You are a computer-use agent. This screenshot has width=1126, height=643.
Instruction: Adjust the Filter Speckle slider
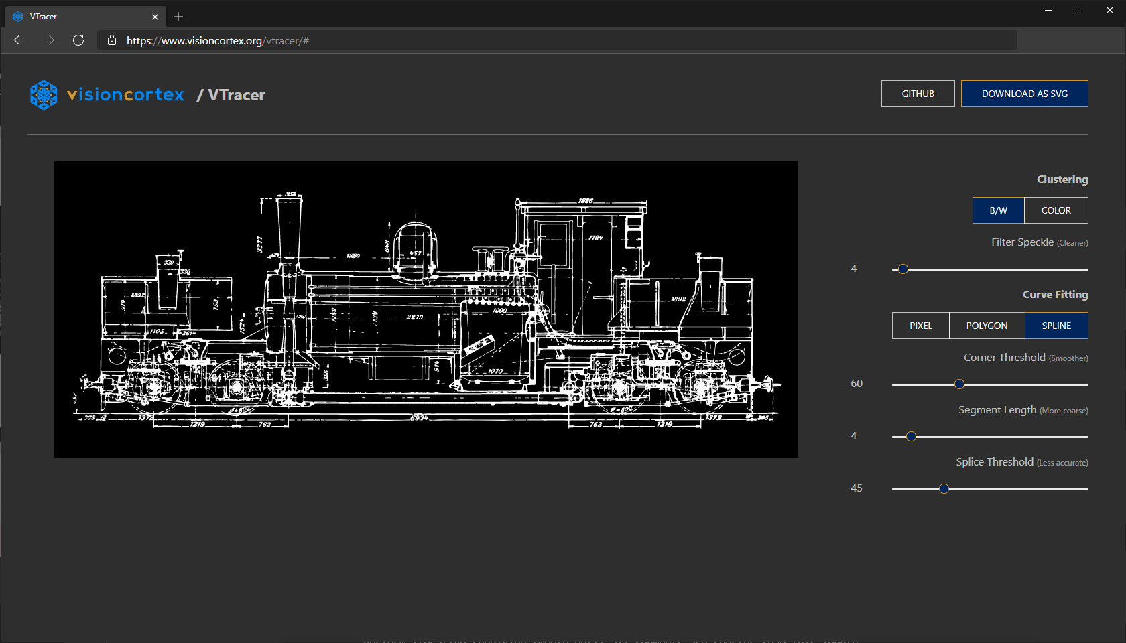coord(902,269)
